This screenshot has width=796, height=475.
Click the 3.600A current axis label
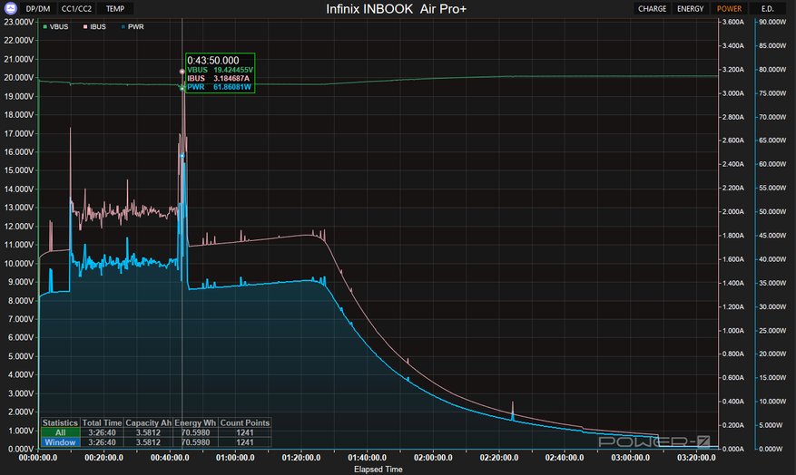(x=733, y=23)
